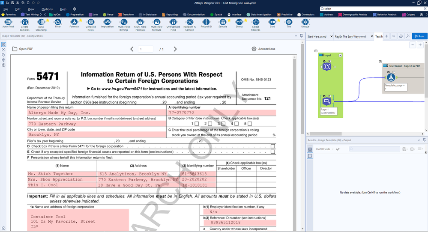Image resolution: width=428 pixels, height=232 pixels.
Task: Select the Tile tool
Action: pos(288,24)
